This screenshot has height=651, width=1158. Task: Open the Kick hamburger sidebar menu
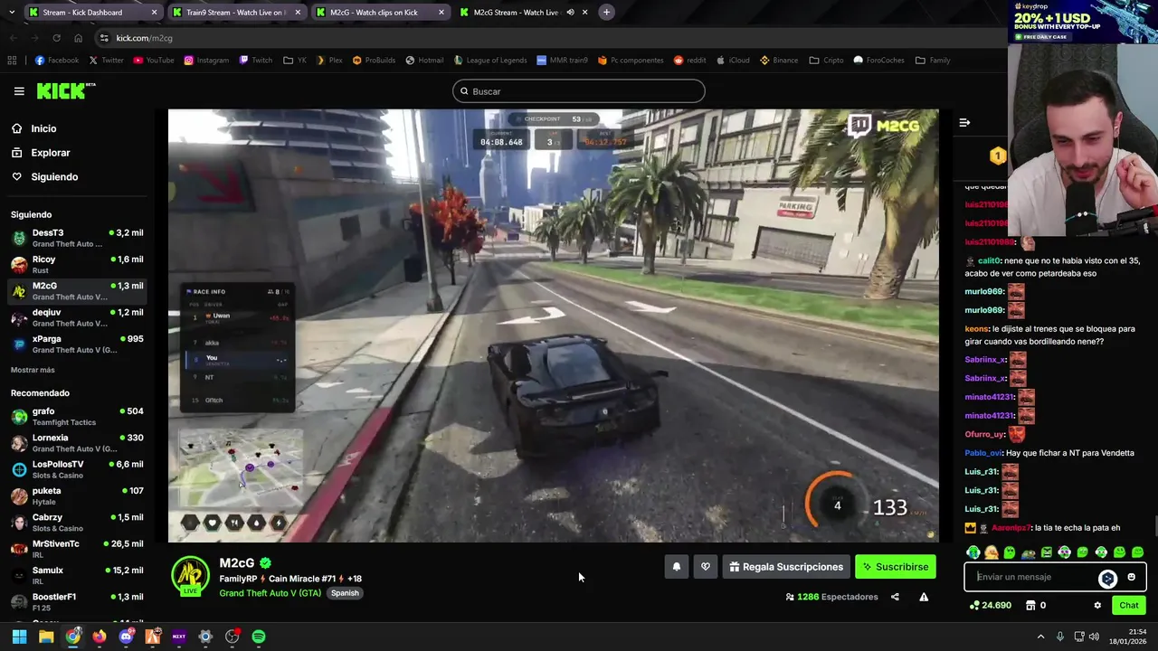pos(19,91)
